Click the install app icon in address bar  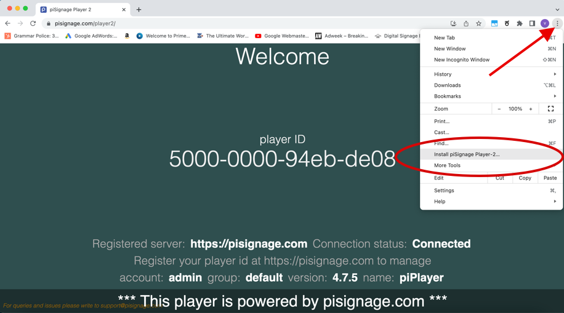pyautogui.click(x=453, y=23)
